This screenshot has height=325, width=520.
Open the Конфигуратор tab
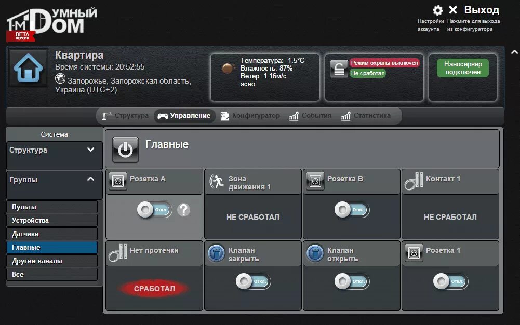(250, 116)
